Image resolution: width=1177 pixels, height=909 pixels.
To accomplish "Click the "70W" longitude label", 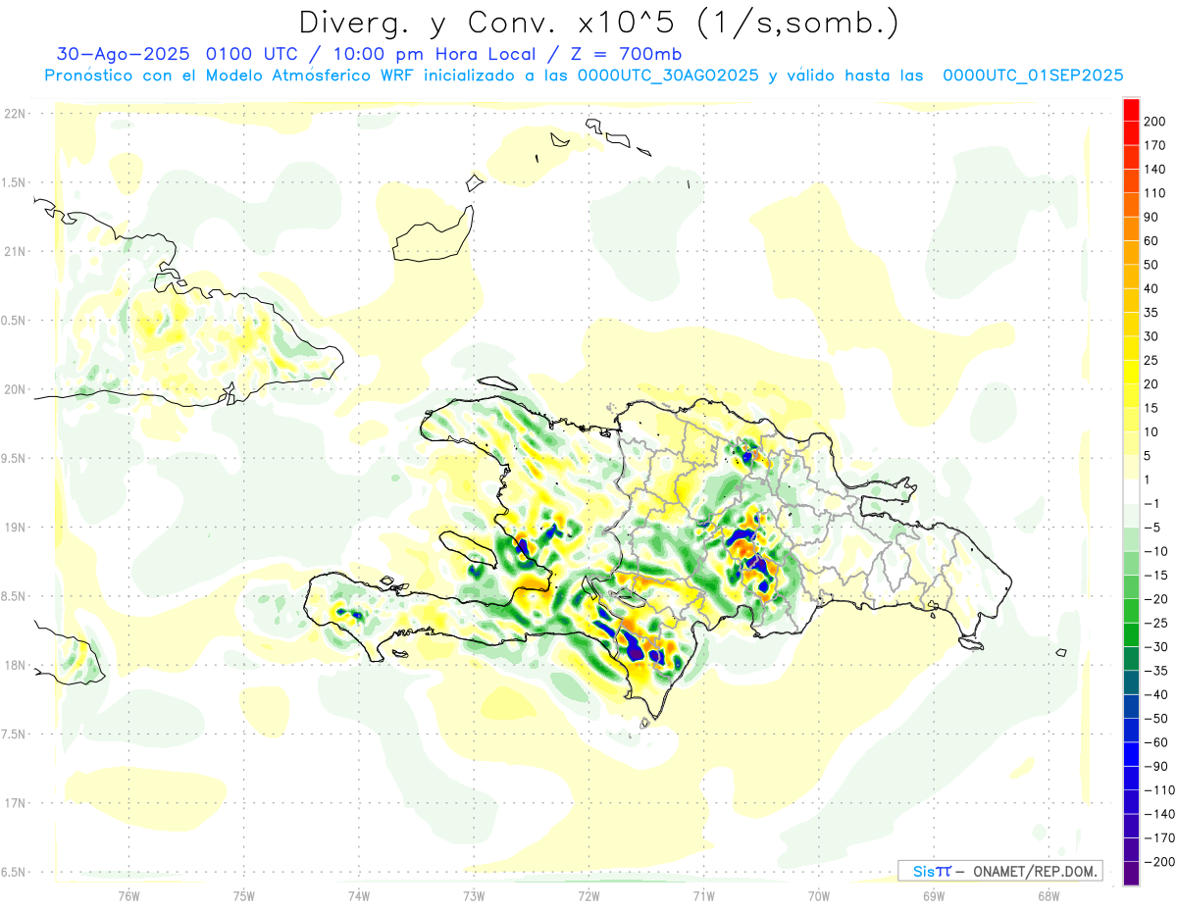I will coord(819,895).
